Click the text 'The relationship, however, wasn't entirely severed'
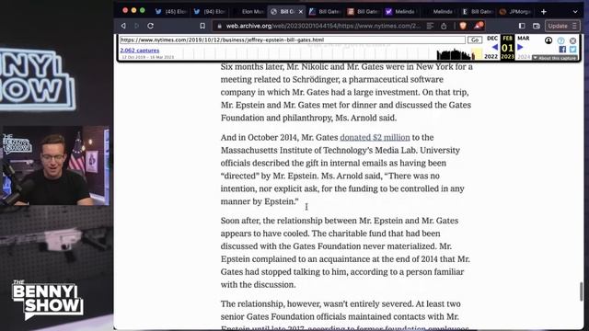 click(x=317, y=304)
